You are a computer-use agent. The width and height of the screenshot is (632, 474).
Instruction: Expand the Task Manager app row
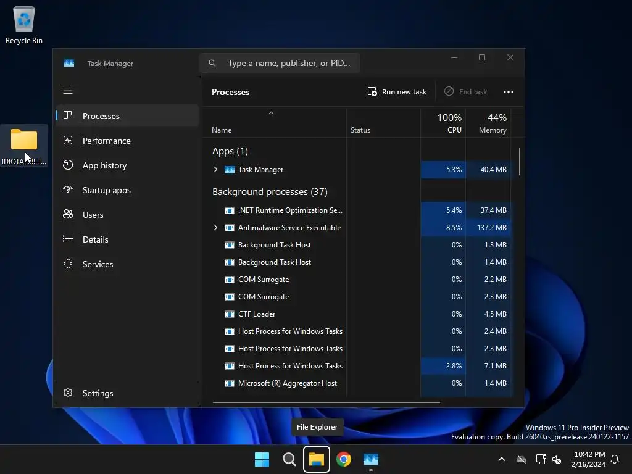[x=215, y=170]
